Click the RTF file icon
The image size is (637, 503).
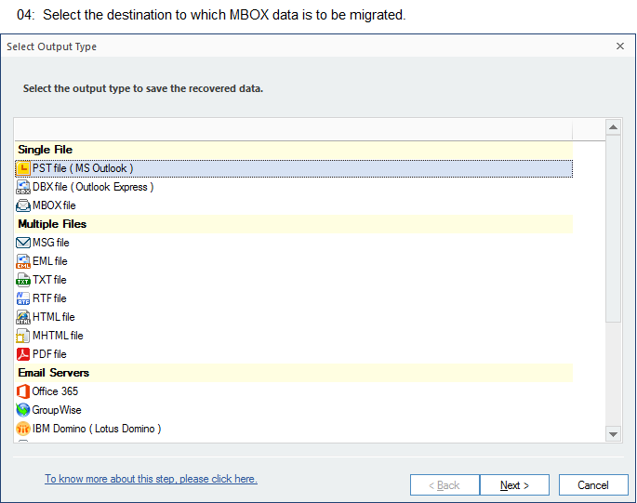point(23,298)
